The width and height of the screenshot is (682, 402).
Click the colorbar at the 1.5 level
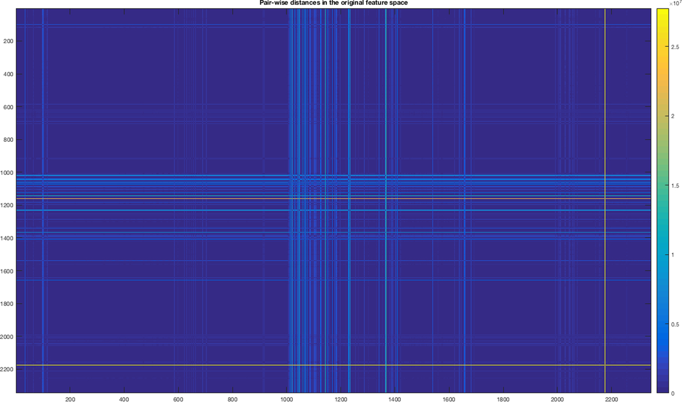(x=662, y=186)
